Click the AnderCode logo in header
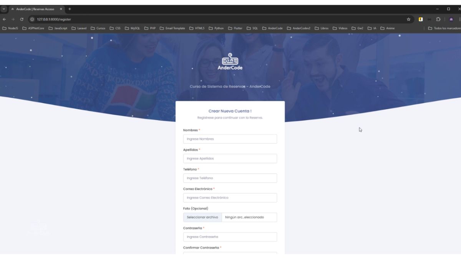Image resolution: width=461 pixels, height=259 pixels. (230, 61)
